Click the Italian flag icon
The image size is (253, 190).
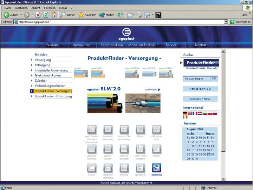[x=185, y=117]
